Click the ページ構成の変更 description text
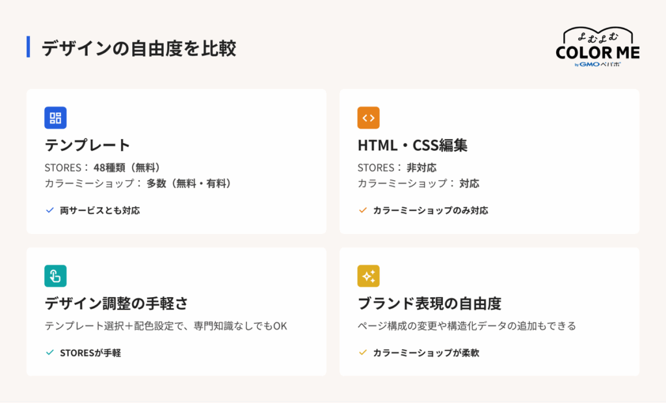This screenshot has height=403, width=666. pos(467,326)
